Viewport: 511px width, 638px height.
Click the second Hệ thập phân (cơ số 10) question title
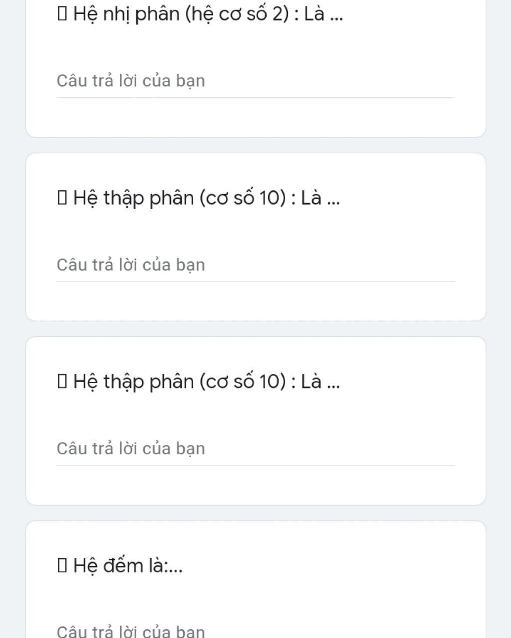pos(207,382)
